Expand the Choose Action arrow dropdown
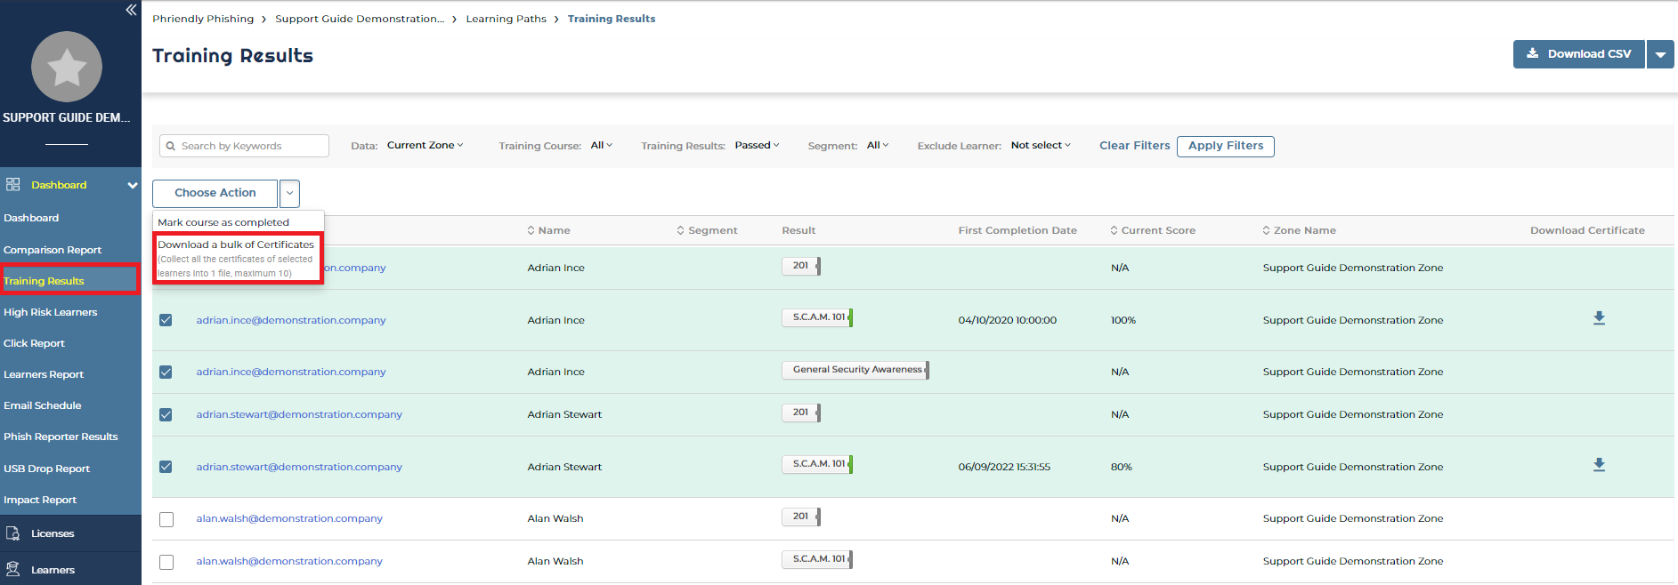The height and width of the screenshot is (585, 1678). [289, 193]
